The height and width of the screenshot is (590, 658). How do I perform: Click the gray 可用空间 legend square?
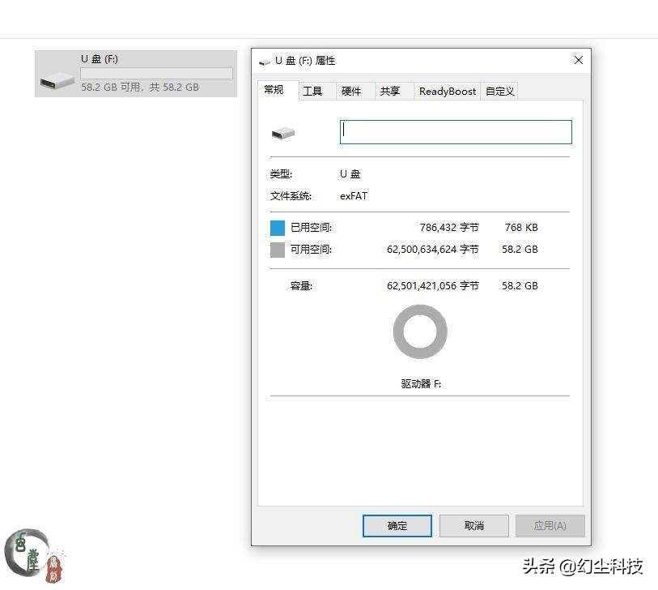tap(278, 250)
